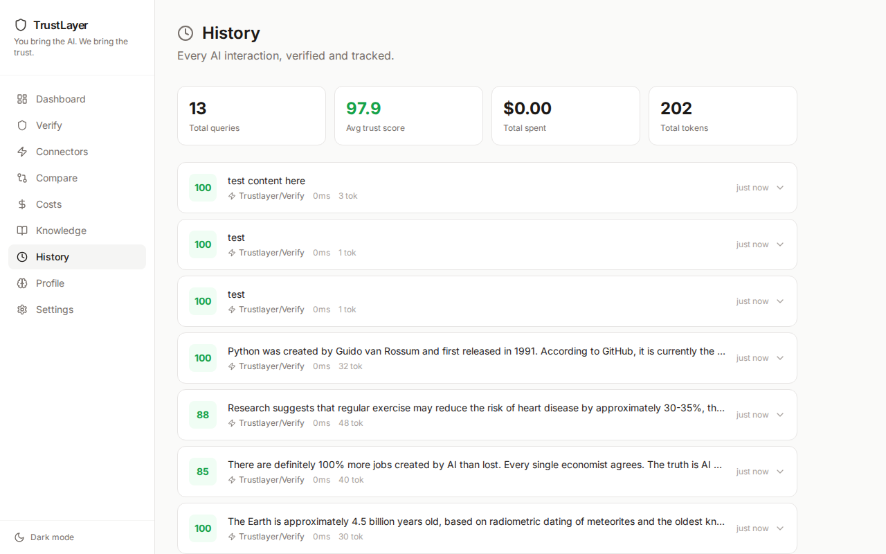Viewport: 886px width, 554px height.
Task: Click the Trustlayer/Verify link on the first entry
Action: pyautogui.click(x=271, y=196)
